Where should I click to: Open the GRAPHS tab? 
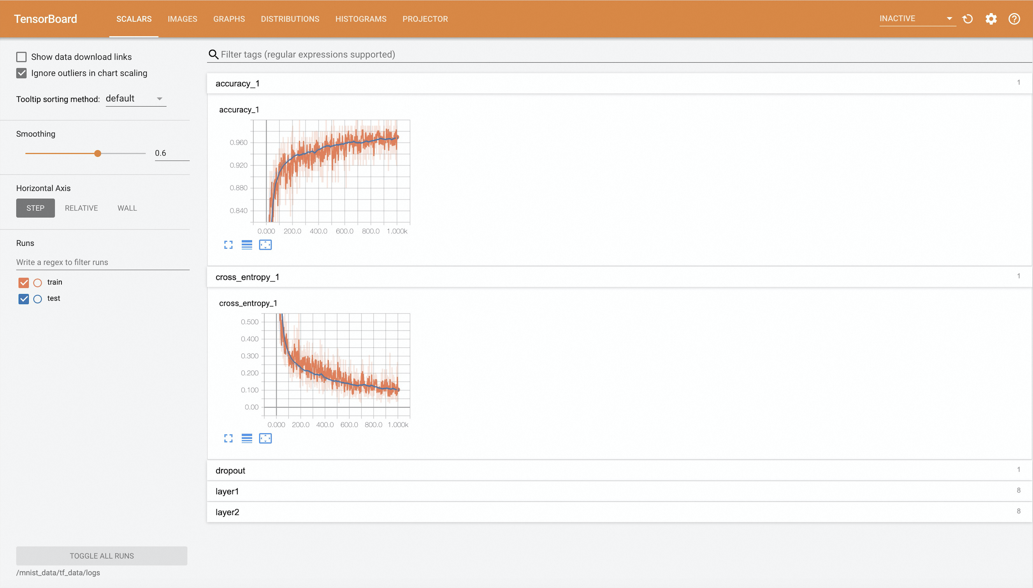(229, 19)
